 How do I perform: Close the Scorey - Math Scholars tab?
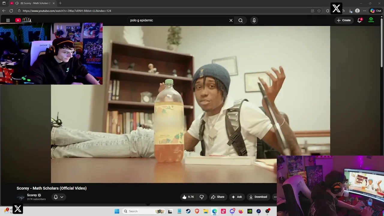[x=54, y=3]
